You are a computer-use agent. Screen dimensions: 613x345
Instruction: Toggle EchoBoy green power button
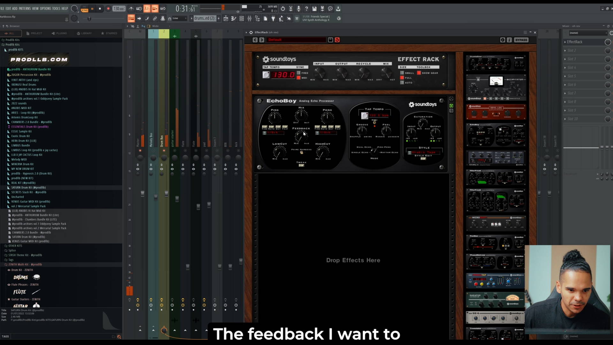pos(451,106)
